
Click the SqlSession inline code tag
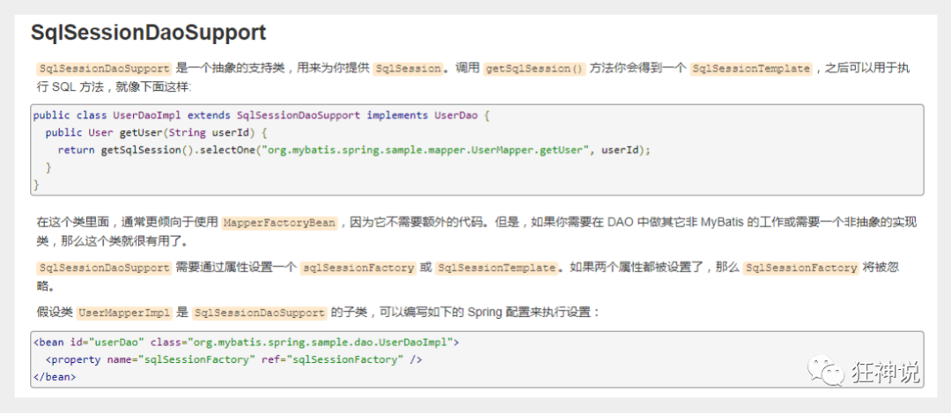(409, 69)
